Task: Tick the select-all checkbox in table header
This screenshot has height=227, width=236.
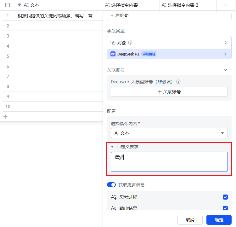Action: 8,5
